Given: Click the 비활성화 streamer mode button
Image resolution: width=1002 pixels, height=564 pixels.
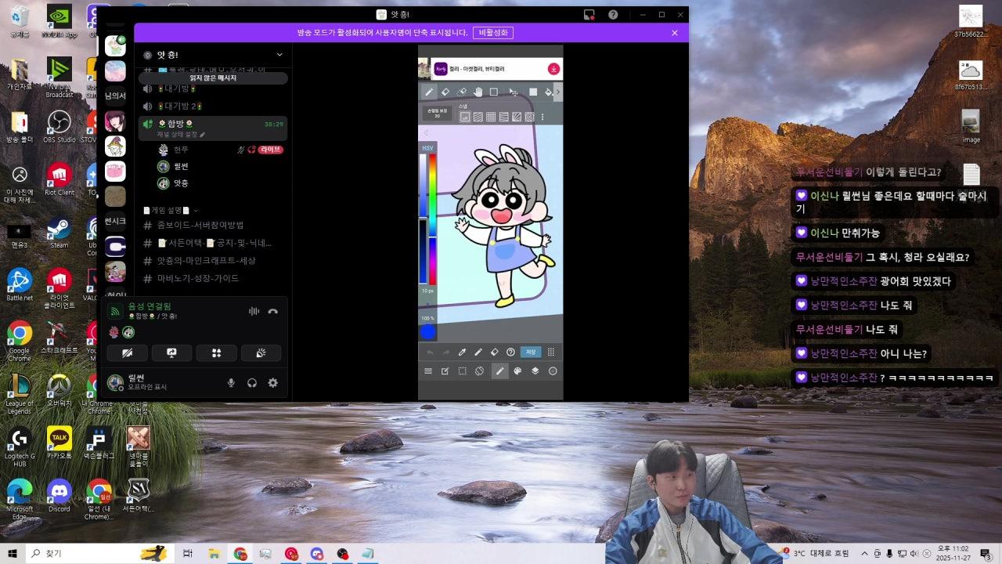Looking at the screenshot, I should tap(493, 33).
